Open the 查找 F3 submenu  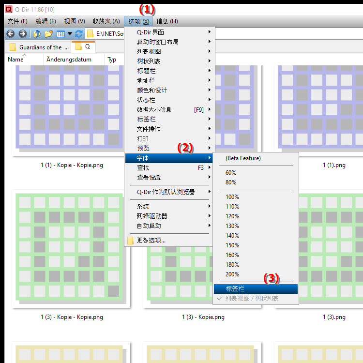[169, 167]
